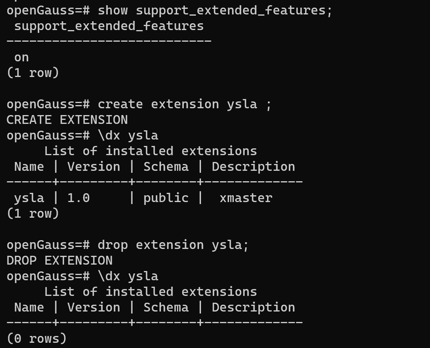Viewport: 430px width, 348px height.
Task: Click the 'on' result value
Action: pos(21,57)
